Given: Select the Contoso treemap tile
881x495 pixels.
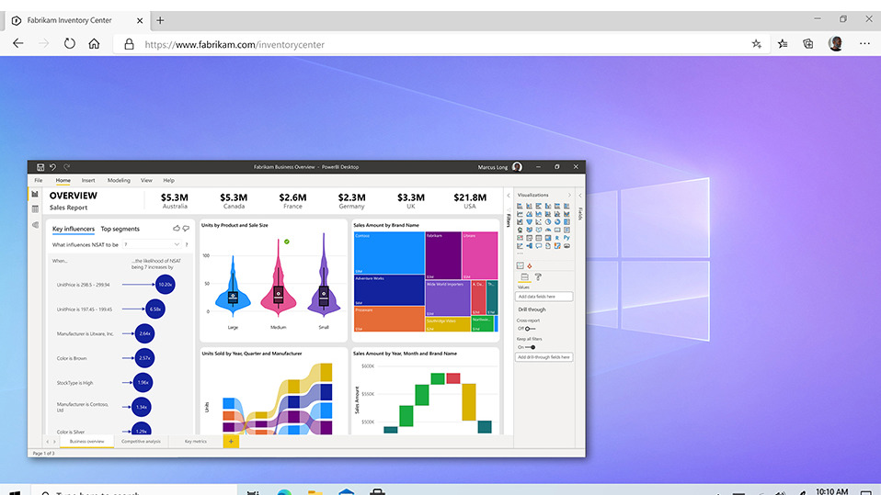Looking at the screenshot, I should [389, 253].
